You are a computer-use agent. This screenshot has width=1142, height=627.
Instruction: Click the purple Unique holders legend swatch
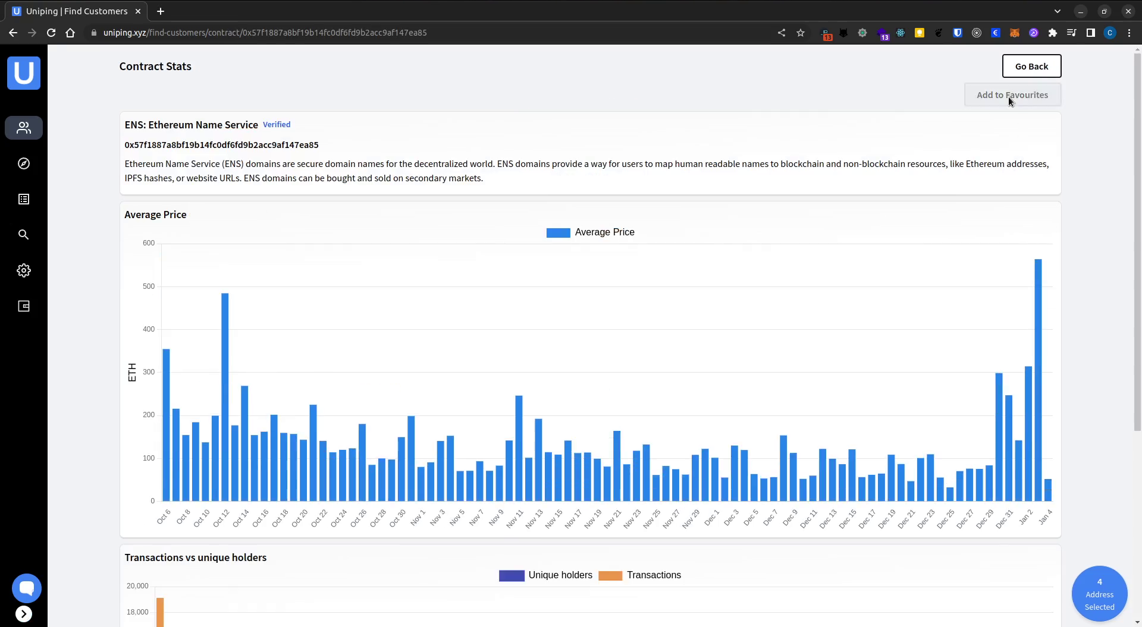point(512,575)
